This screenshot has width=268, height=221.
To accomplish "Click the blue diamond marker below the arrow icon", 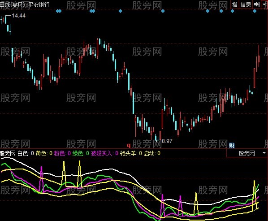I will [x=255, y=11].
